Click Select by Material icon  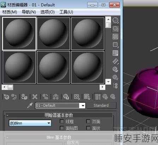115,77
